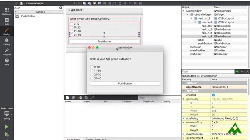Viewport: 250px width, 140px height.
Task: Select the Edit Buddies toolbar icon
Action: tap(95, 3)
